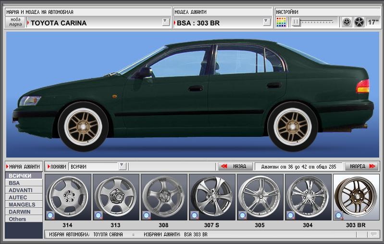This screenshot has width=384, height=244.
Task: Go forward with the НАПРЕД button
Action: click(362, 166)
